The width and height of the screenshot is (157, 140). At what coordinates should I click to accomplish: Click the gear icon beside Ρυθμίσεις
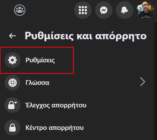point(12,60)
